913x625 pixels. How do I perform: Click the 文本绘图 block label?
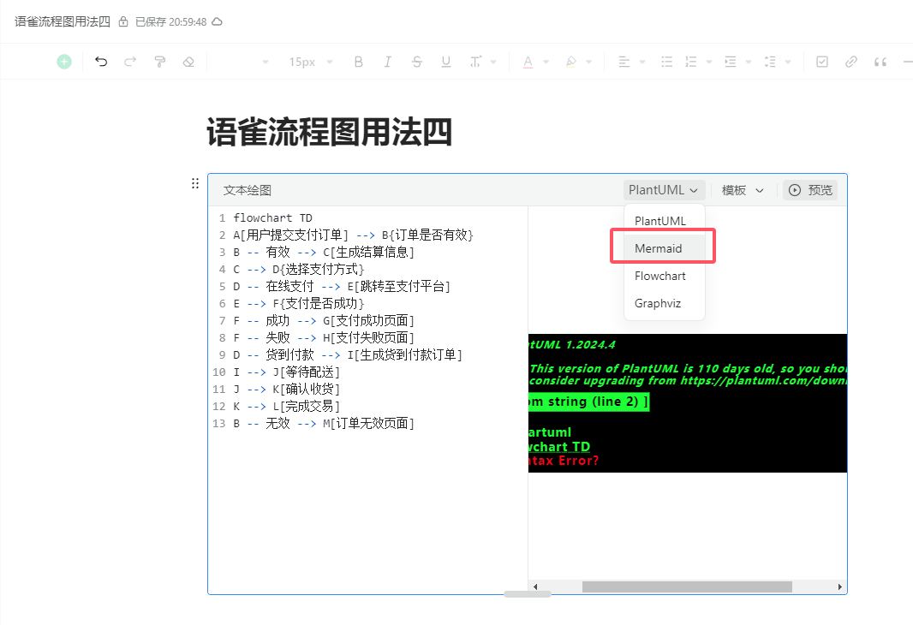coord(248,190)
